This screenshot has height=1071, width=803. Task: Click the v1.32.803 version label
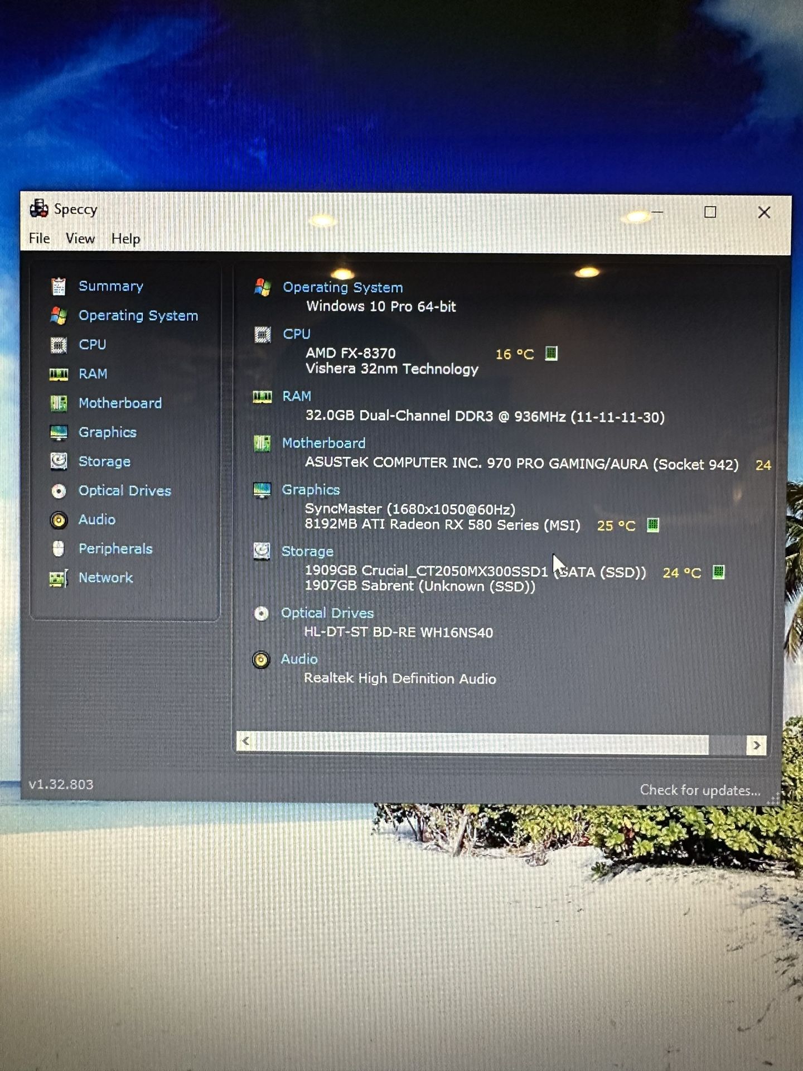tap(61, 784)
